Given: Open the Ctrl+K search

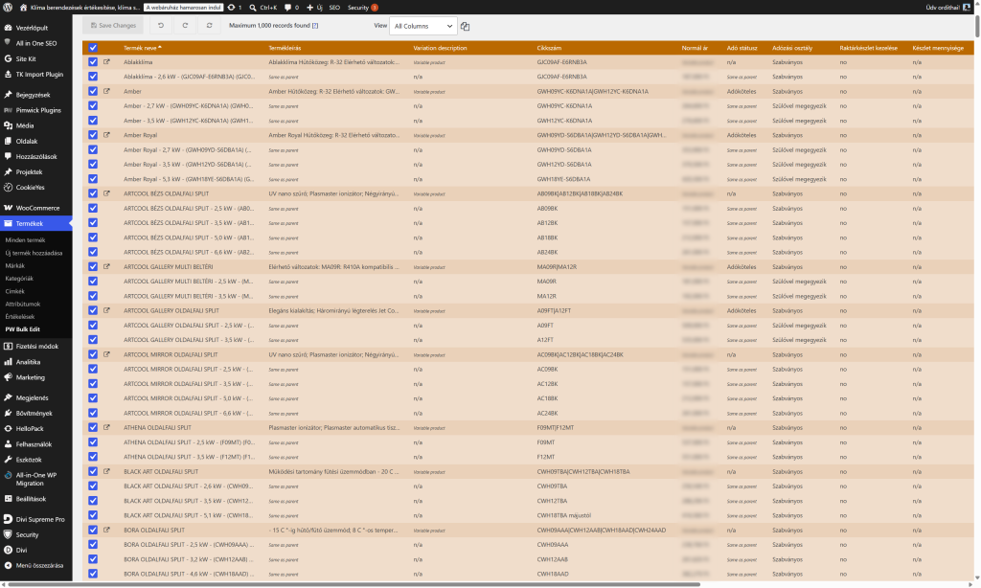Looking at the screenshot, I should pos(262,8).
